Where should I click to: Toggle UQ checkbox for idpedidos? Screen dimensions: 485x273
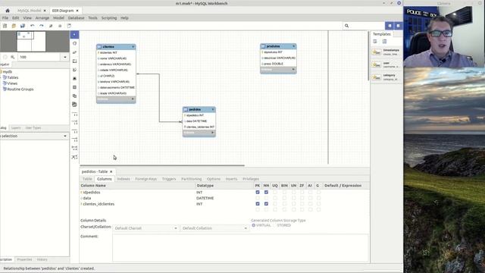[x=275, y=192]
